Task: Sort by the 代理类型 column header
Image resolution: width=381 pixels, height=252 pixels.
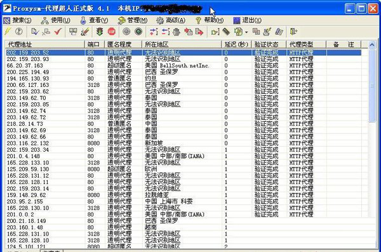Action: click(x=306, y=44)
